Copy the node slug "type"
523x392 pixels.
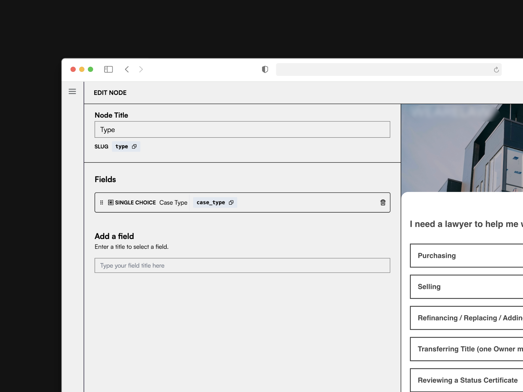click(134, 146)
